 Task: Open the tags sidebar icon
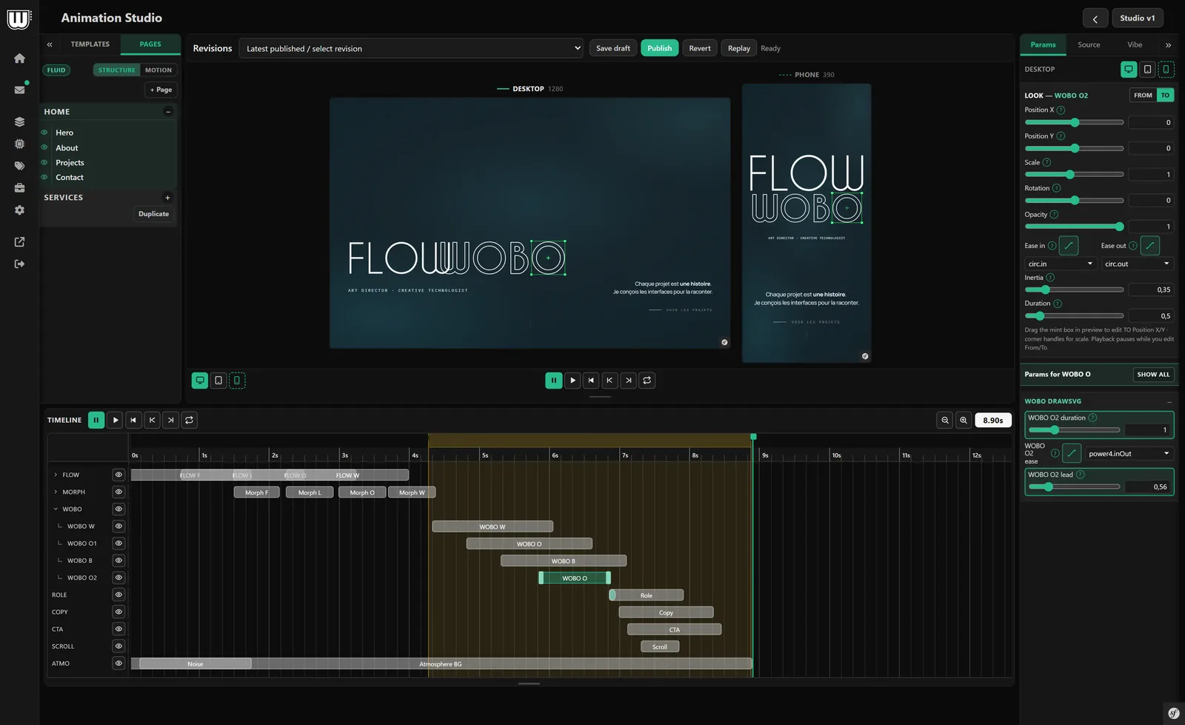[19, 166]
